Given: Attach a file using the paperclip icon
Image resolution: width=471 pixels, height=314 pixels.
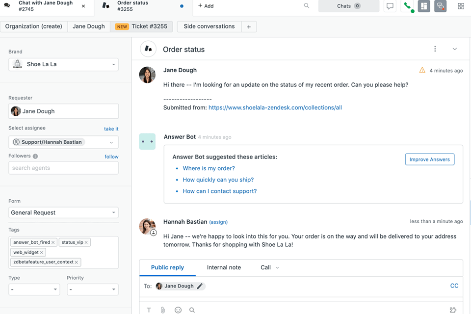Looking at the screenshot, I should 163,310.
